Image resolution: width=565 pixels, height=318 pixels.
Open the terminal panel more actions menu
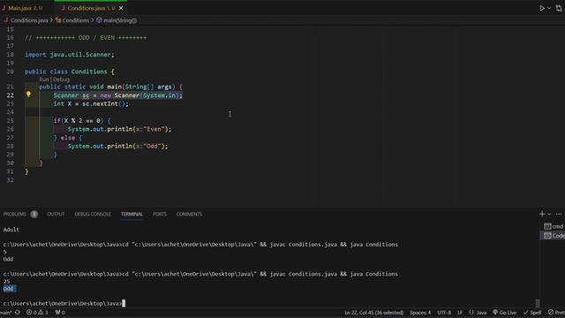coord(559,214)
